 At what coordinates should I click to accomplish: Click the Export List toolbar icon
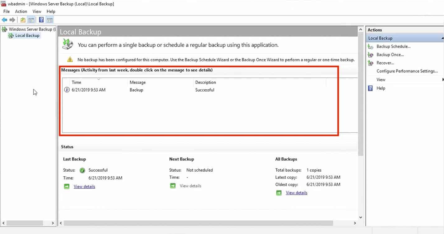point(22,20)
